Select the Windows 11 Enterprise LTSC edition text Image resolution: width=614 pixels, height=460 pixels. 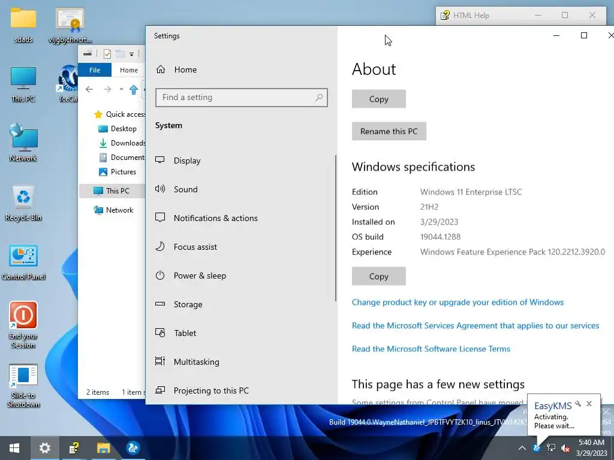471,192
